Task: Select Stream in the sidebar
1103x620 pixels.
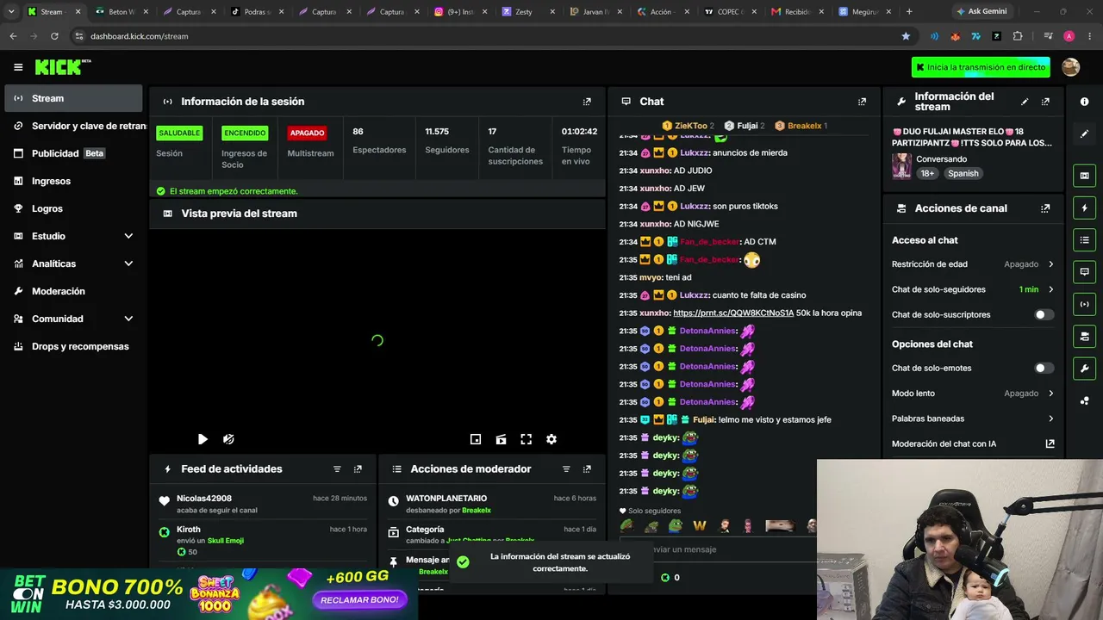Action: (x=73, y=98)
